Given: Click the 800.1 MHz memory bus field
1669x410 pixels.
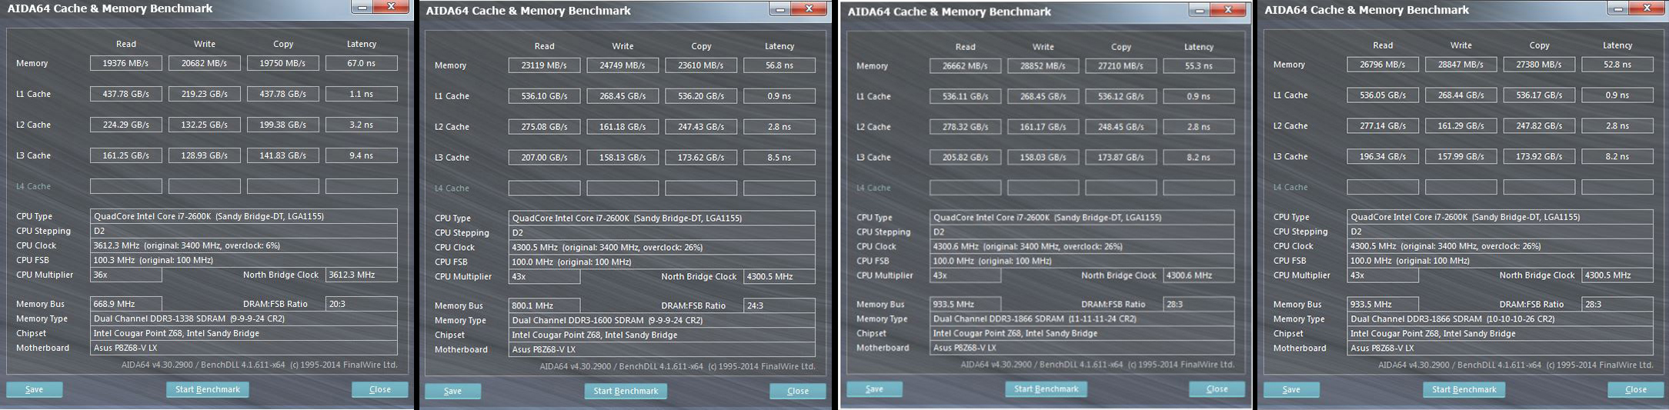Looking at the screenshot, I should click(544, 305).
